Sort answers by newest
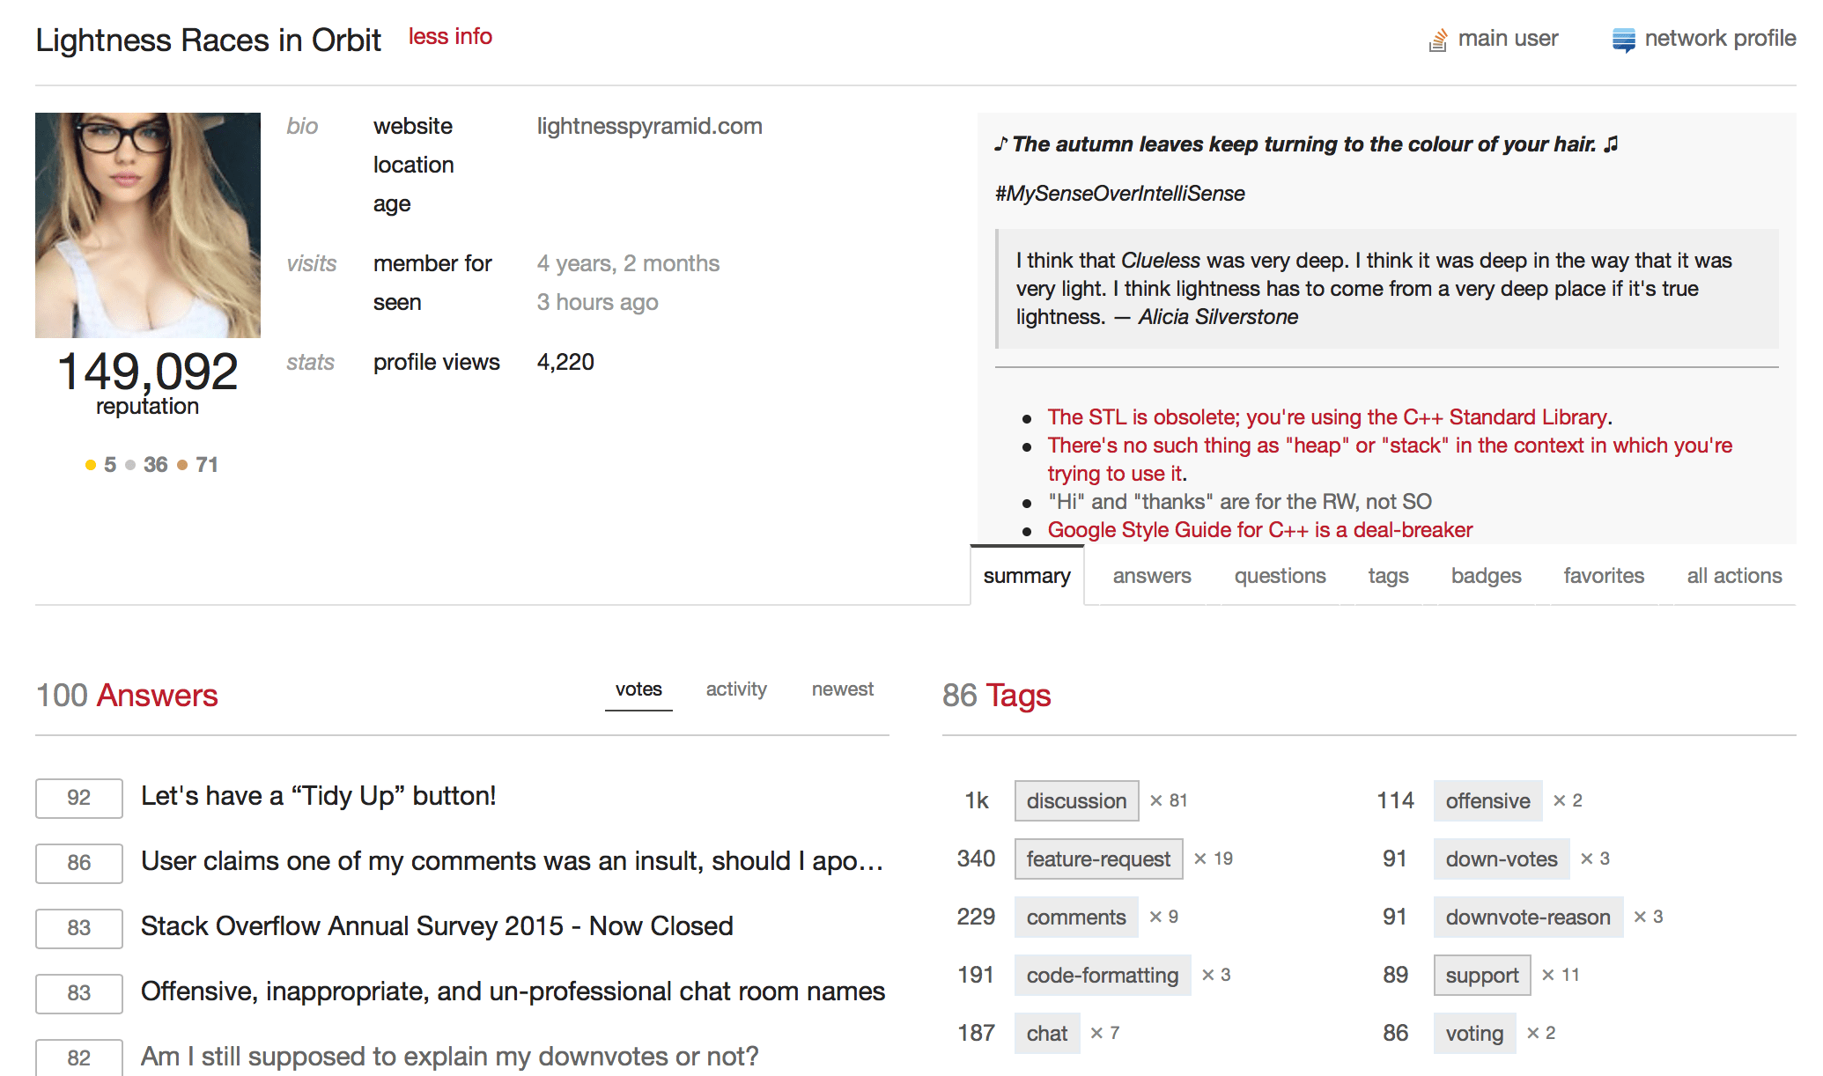 tap(843, 689)
